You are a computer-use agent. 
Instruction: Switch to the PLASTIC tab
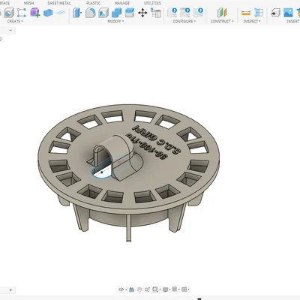point(93,3)
